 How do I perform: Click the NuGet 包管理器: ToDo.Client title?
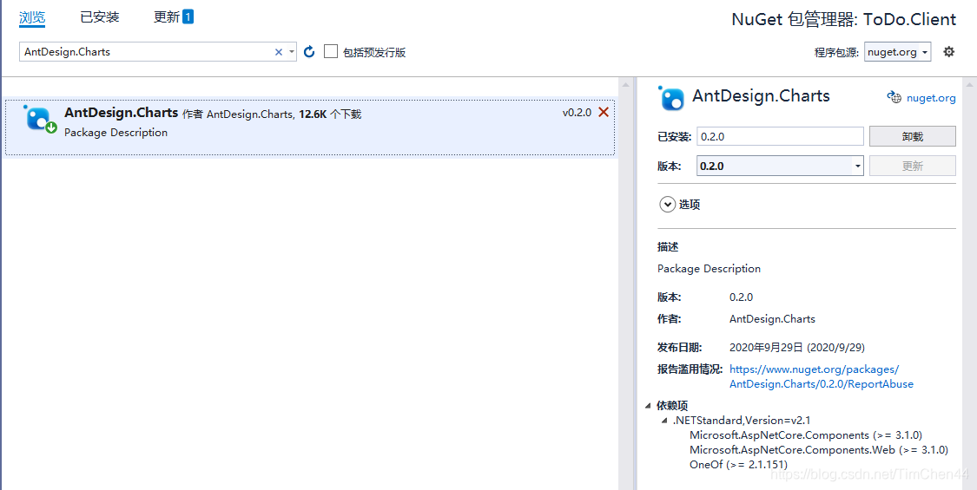point(843,19)
